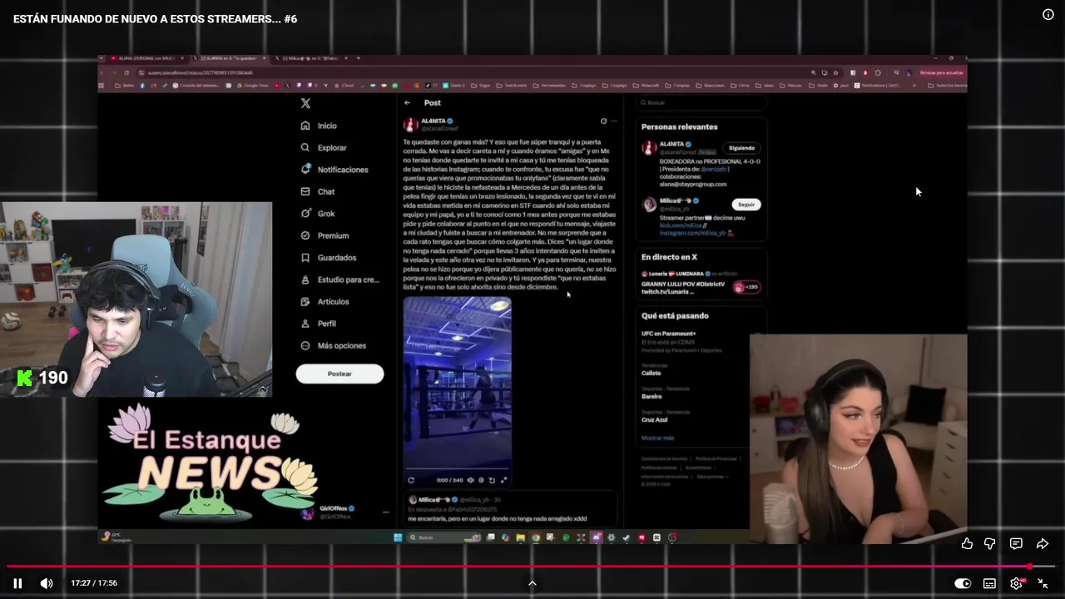Viewport: 1065px width, 599px height.
Task: Click the Seguir button for Milica
Action: 746,205
